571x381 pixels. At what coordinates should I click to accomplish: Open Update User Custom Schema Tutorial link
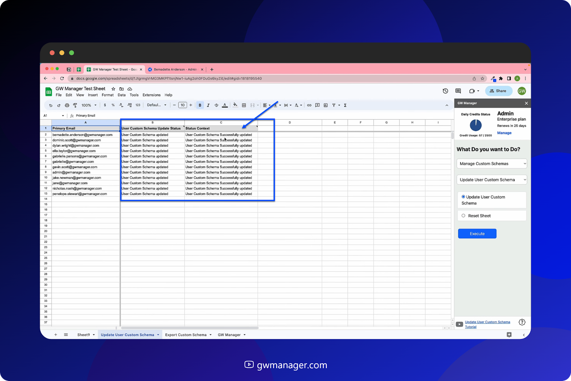coord(487,324)
